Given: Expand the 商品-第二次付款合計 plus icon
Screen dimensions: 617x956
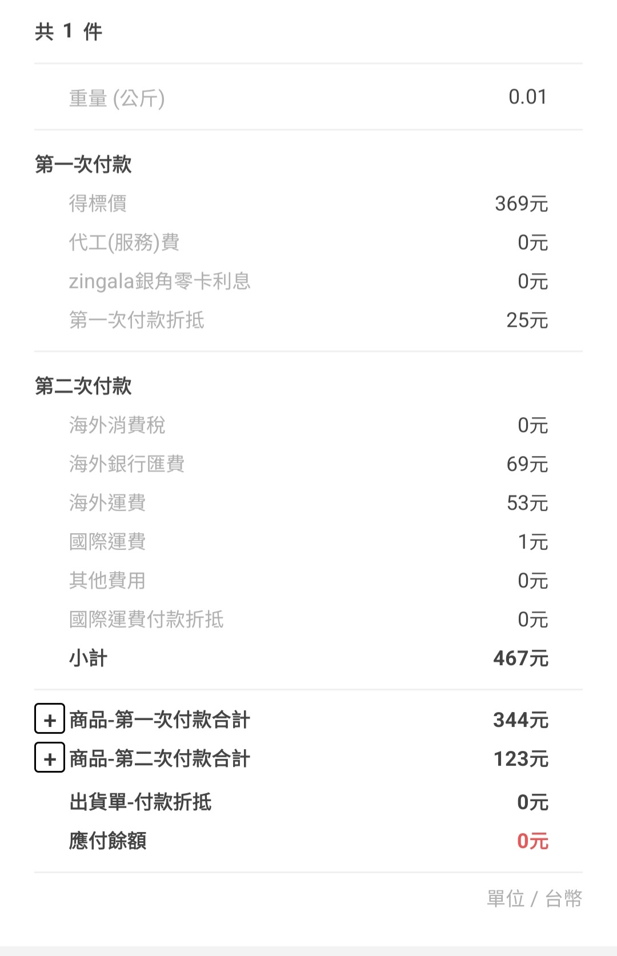Looking at the screenshot, I should [x=50, y=758].
